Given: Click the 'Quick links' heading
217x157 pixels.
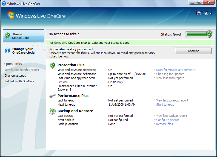Looking at the screenshot, I should click(x=13, y=64).
